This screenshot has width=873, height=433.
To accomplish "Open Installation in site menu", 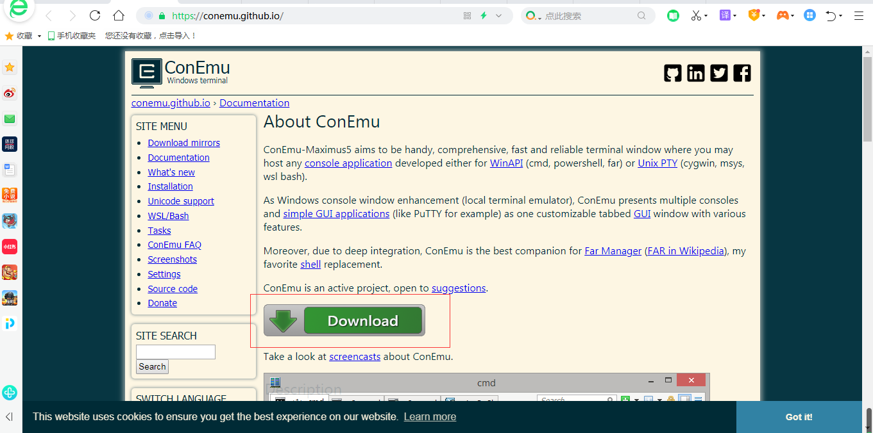I will coord(171,186).
